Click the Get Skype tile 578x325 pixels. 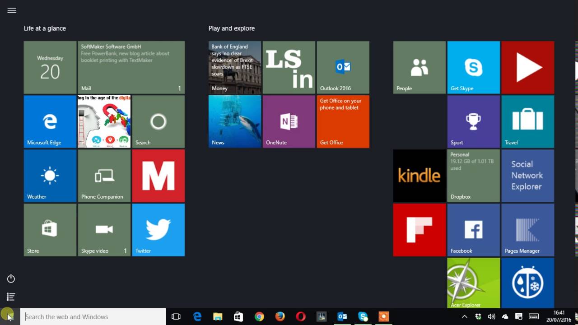pos(474,67)
